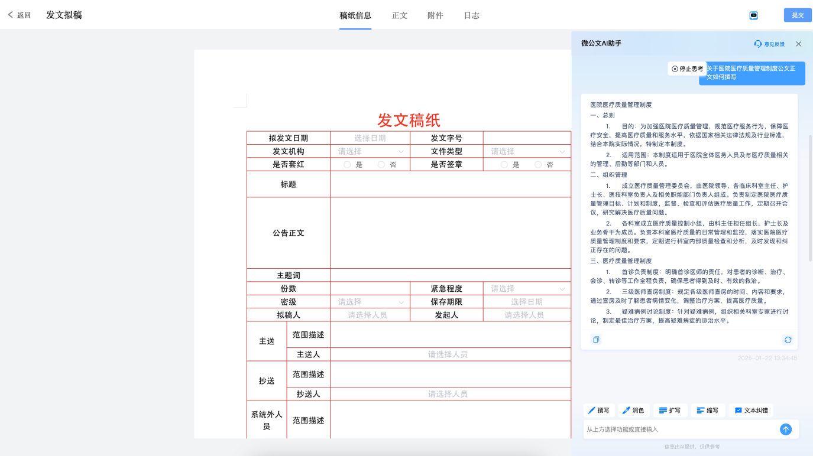The width and height of the screenshot is (813, 456).
Task: Open the 附件 tab
Action: point(435,15)
